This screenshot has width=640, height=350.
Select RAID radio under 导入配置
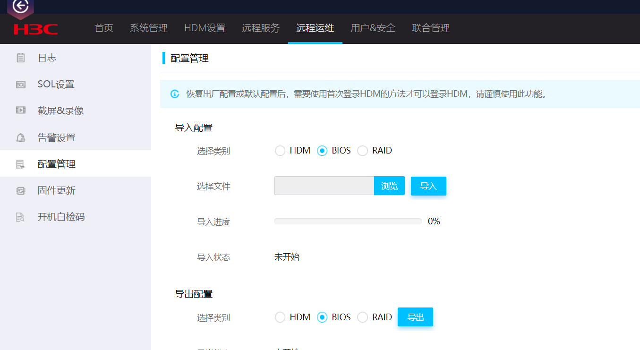[362, 151]
